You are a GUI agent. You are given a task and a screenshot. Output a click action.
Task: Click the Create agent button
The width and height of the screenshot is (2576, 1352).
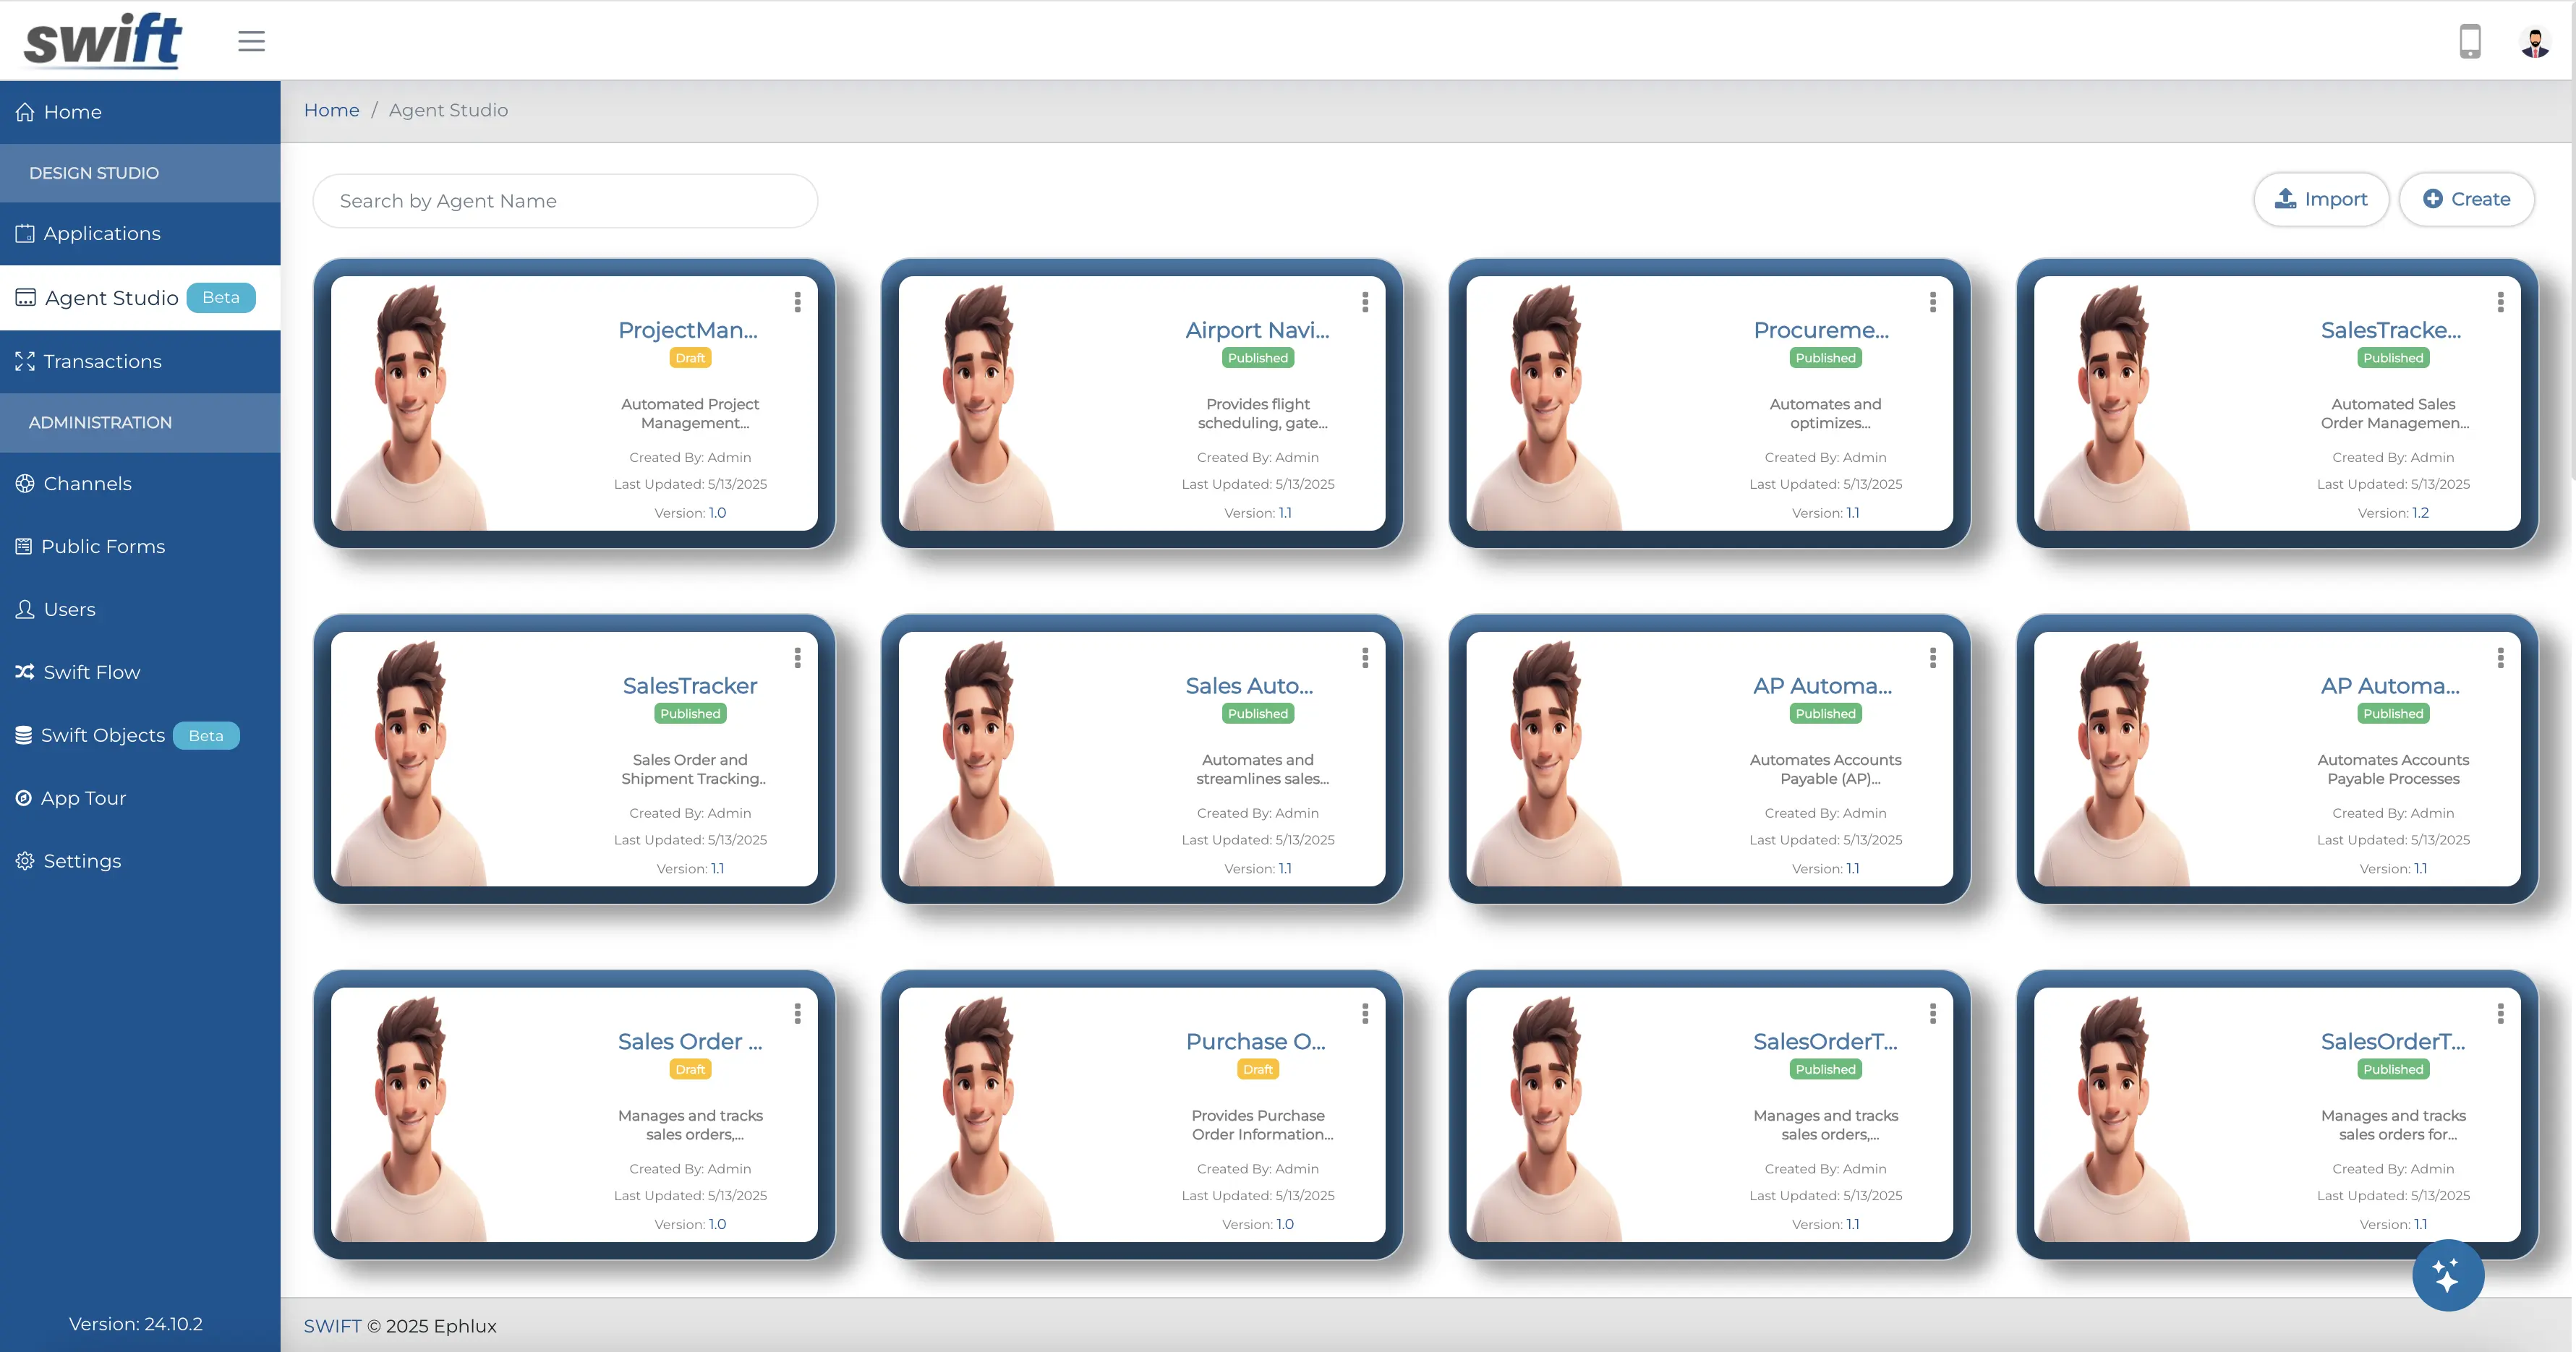[x=2466, y=199]
